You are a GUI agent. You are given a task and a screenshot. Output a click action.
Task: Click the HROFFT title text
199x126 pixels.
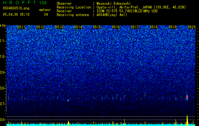tap(19, 3)
